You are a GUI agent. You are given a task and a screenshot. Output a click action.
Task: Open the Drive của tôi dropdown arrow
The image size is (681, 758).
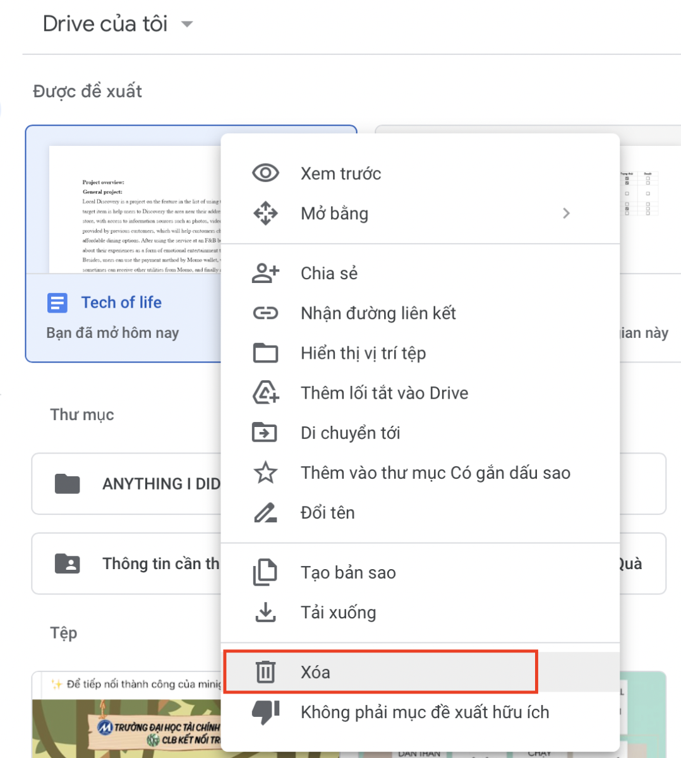pyautogui.click(x=186, y=24)
